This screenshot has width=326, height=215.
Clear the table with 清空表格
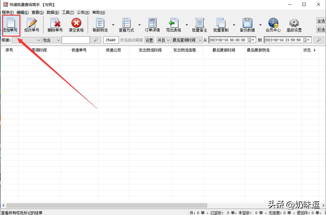point(76,25)
